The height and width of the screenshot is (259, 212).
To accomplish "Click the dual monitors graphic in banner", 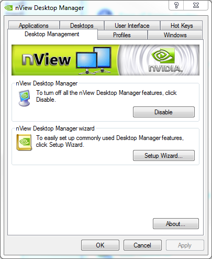I will [x=94, y=60].
